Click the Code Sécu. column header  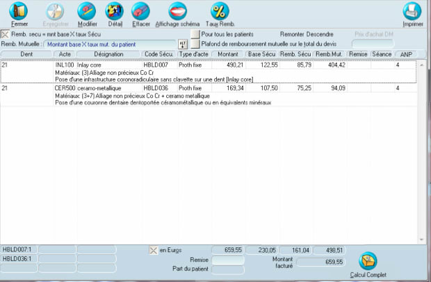tap(158, 54)
